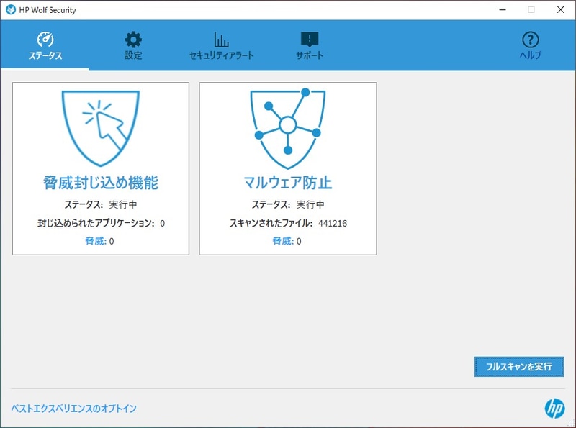Click the 脅威: 0 count under threat containment
The height and width of the screenshot is (428, 576).
tap(100, 241)
